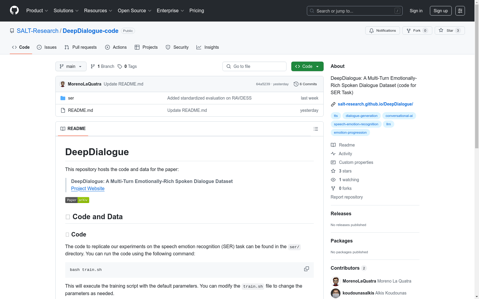Open the README outline menu
This screenshot has width=479, height=299.
pyautogui.click(x=316, y=129)
